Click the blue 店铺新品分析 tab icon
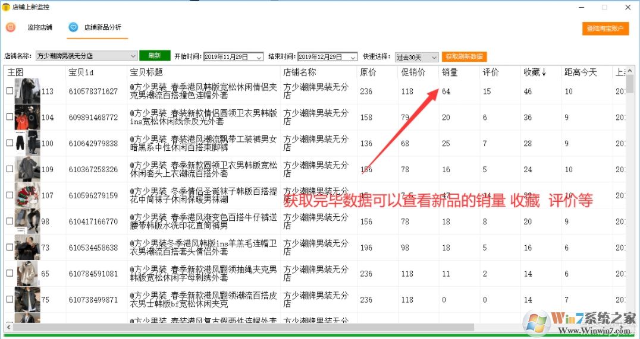This screenshot has height=339, width=640. pyautogui.click(x=73, y=27)
